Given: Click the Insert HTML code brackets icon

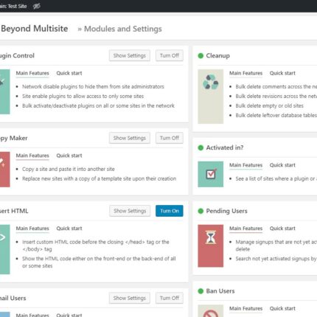Looking at the screenshot, I should click(5, 249).
